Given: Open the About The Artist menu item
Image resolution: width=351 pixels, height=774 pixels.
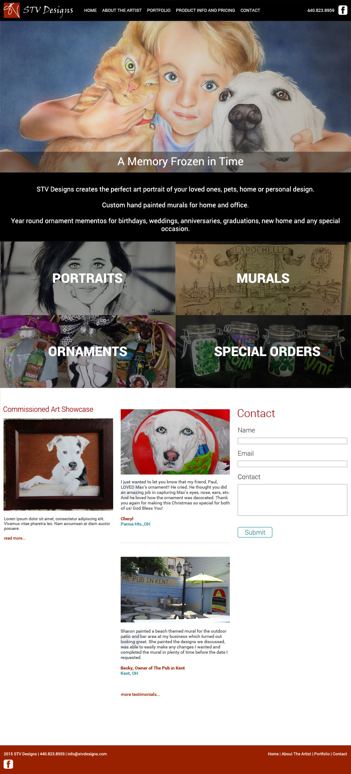Looking at the screenshot, I should pos(122,10).
